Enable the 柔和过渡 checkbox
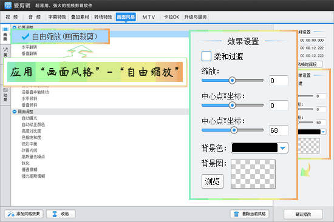Viewport: 334px width, 222px height. 206,56
